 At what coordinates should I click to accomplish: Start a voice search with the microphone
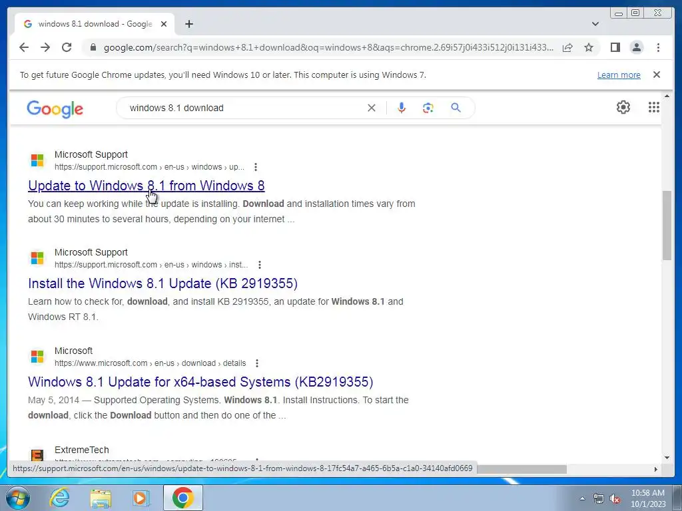(402, 107)
